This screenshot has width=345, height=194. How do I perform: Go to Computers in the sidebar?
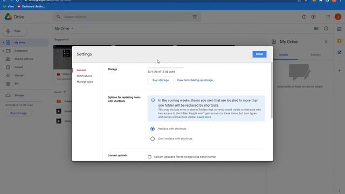(21, 51)
